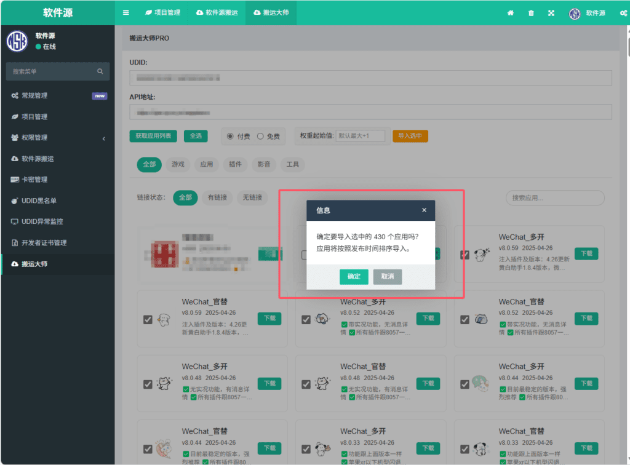Open user avatar in top right header
630x465 pixels.
[575, 14]
